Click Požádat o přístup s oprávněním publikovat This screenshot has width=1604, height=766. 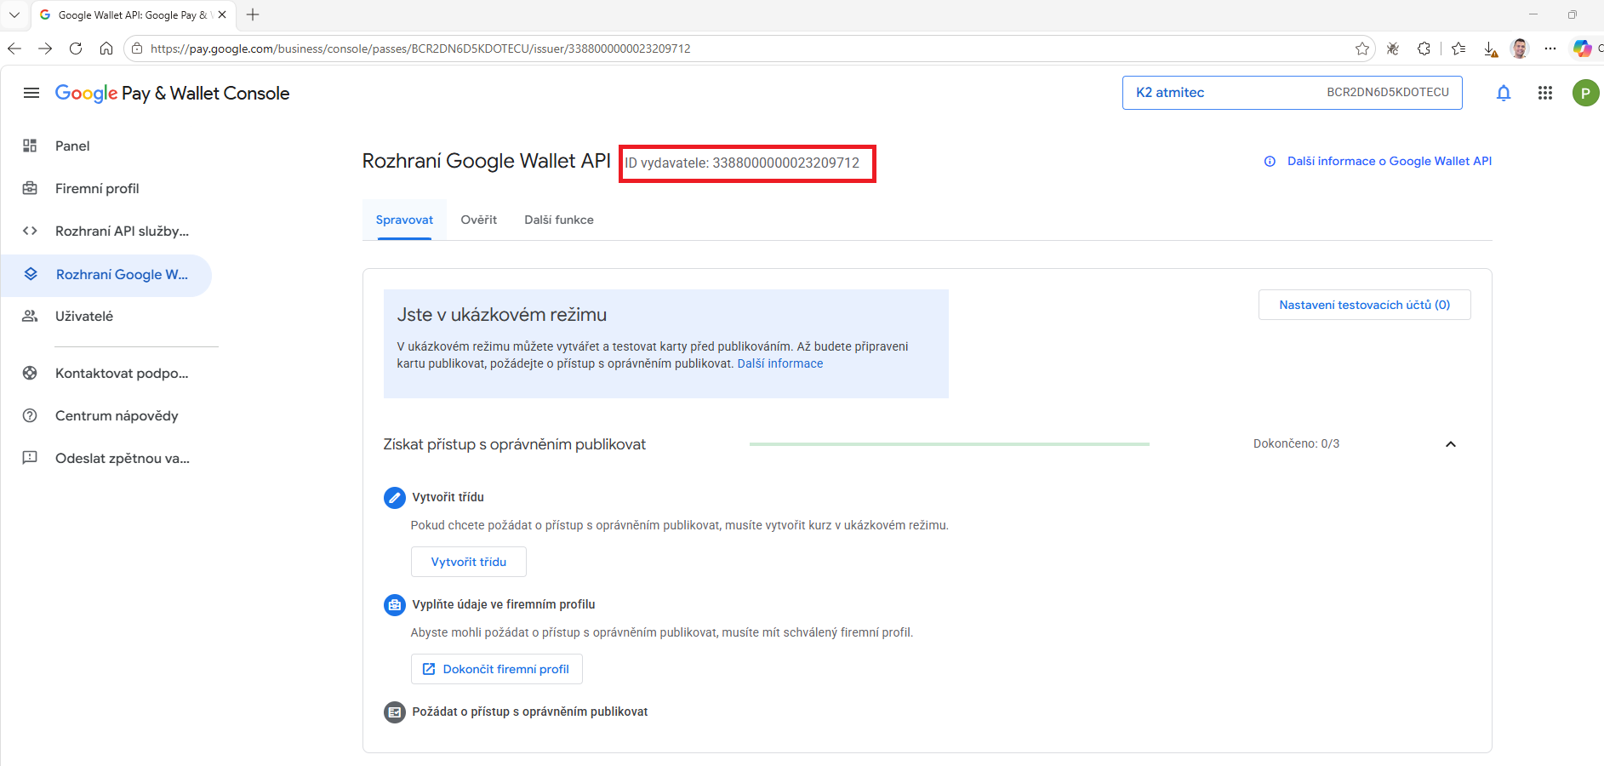(x=530, y=712)
